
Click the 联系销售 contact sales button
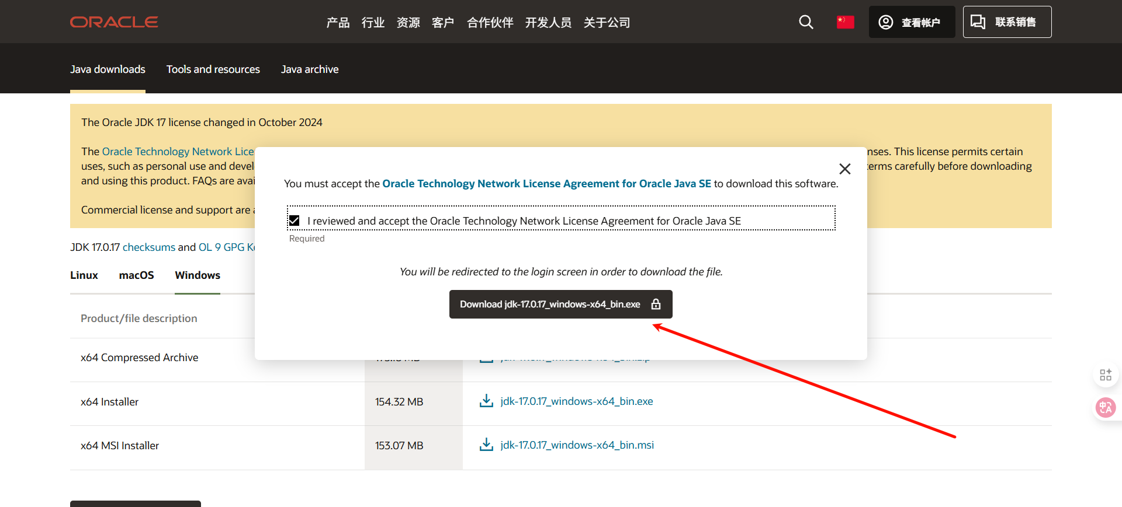point(1007,22)
